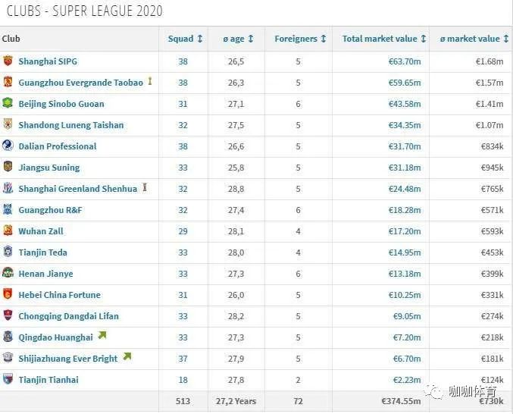Open the Jiangsu Suning club link
513x414 pixels.
(x=48, y=168)
